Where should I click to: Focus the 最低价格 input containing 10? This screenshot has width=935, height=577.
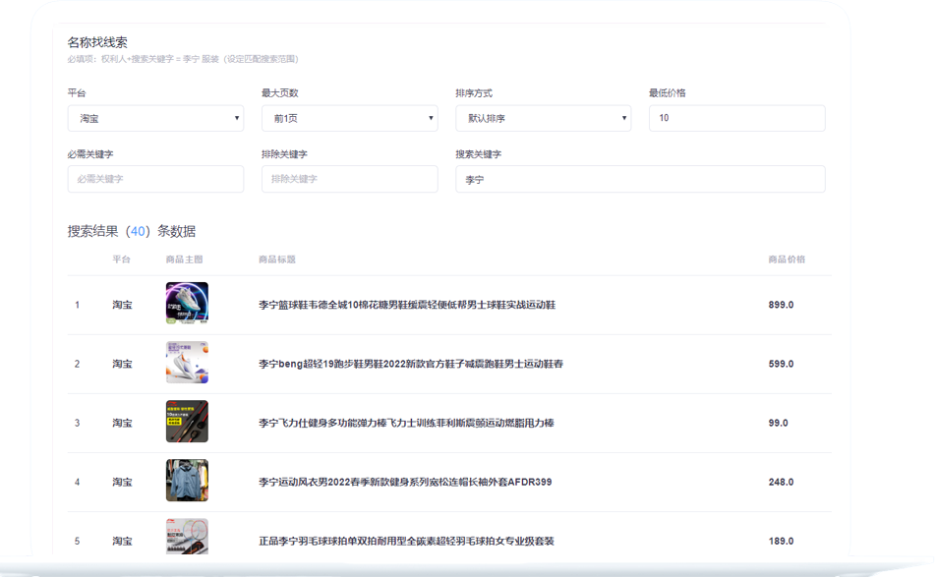(x=737, y=118)
